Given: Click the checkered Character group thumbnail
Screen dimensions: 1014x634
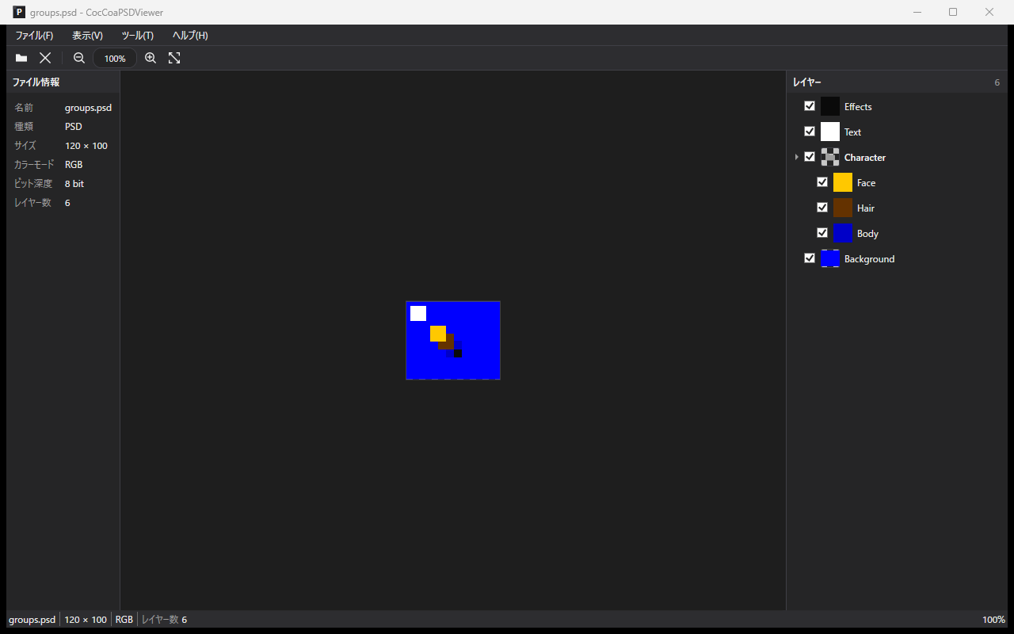Looking at the screenshot, I should pyautogui.click(x=830, y=157).
